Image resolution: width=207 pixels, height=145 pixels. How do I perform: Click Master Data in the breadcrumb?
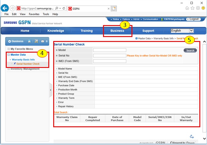click(144, 39)
